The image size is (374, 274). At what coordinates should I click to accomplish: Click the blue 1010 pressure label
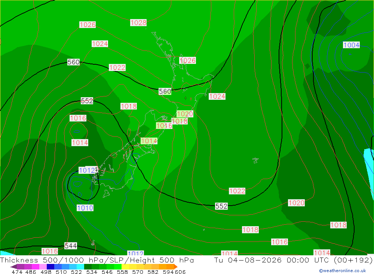click(x=85, y=208)
